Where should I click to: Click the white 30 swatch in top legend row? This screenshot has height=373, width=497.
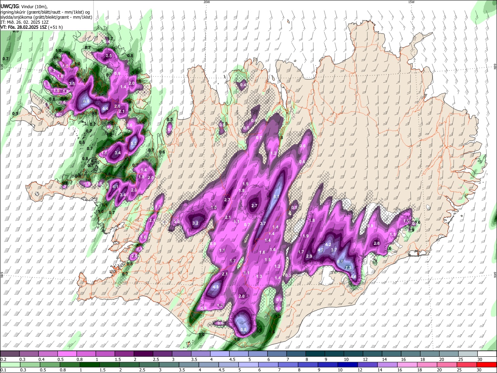[x=487, y=354]
